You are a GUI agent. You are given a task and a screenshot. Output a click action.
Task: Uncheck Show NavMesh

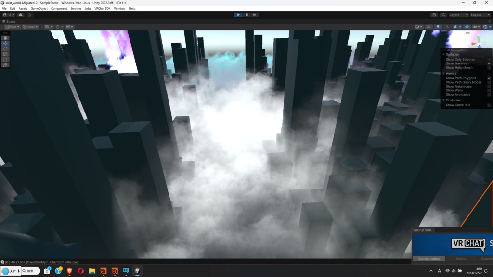click(x=489, y=63)
